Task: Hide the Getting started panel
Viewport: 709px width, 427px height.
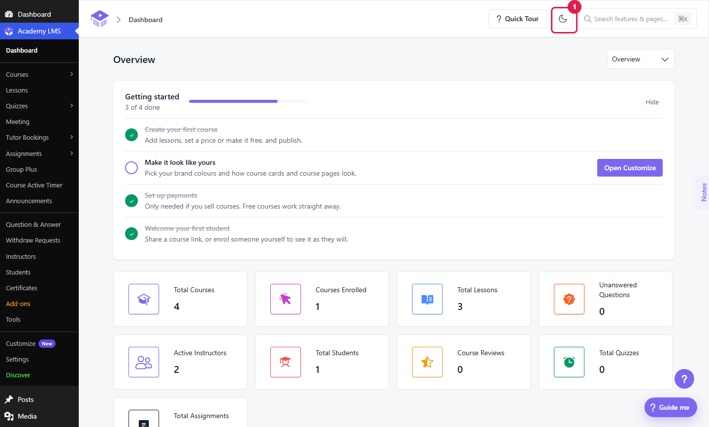Action: coord(652,102)
